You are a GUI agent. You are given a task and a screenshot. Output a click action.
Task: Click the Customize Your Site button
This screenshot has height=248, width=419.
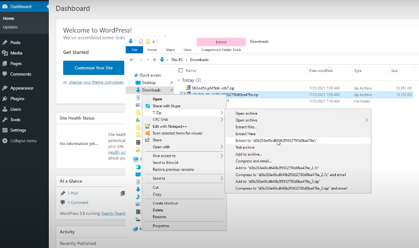pyautogui.click(x=93, y=68)
